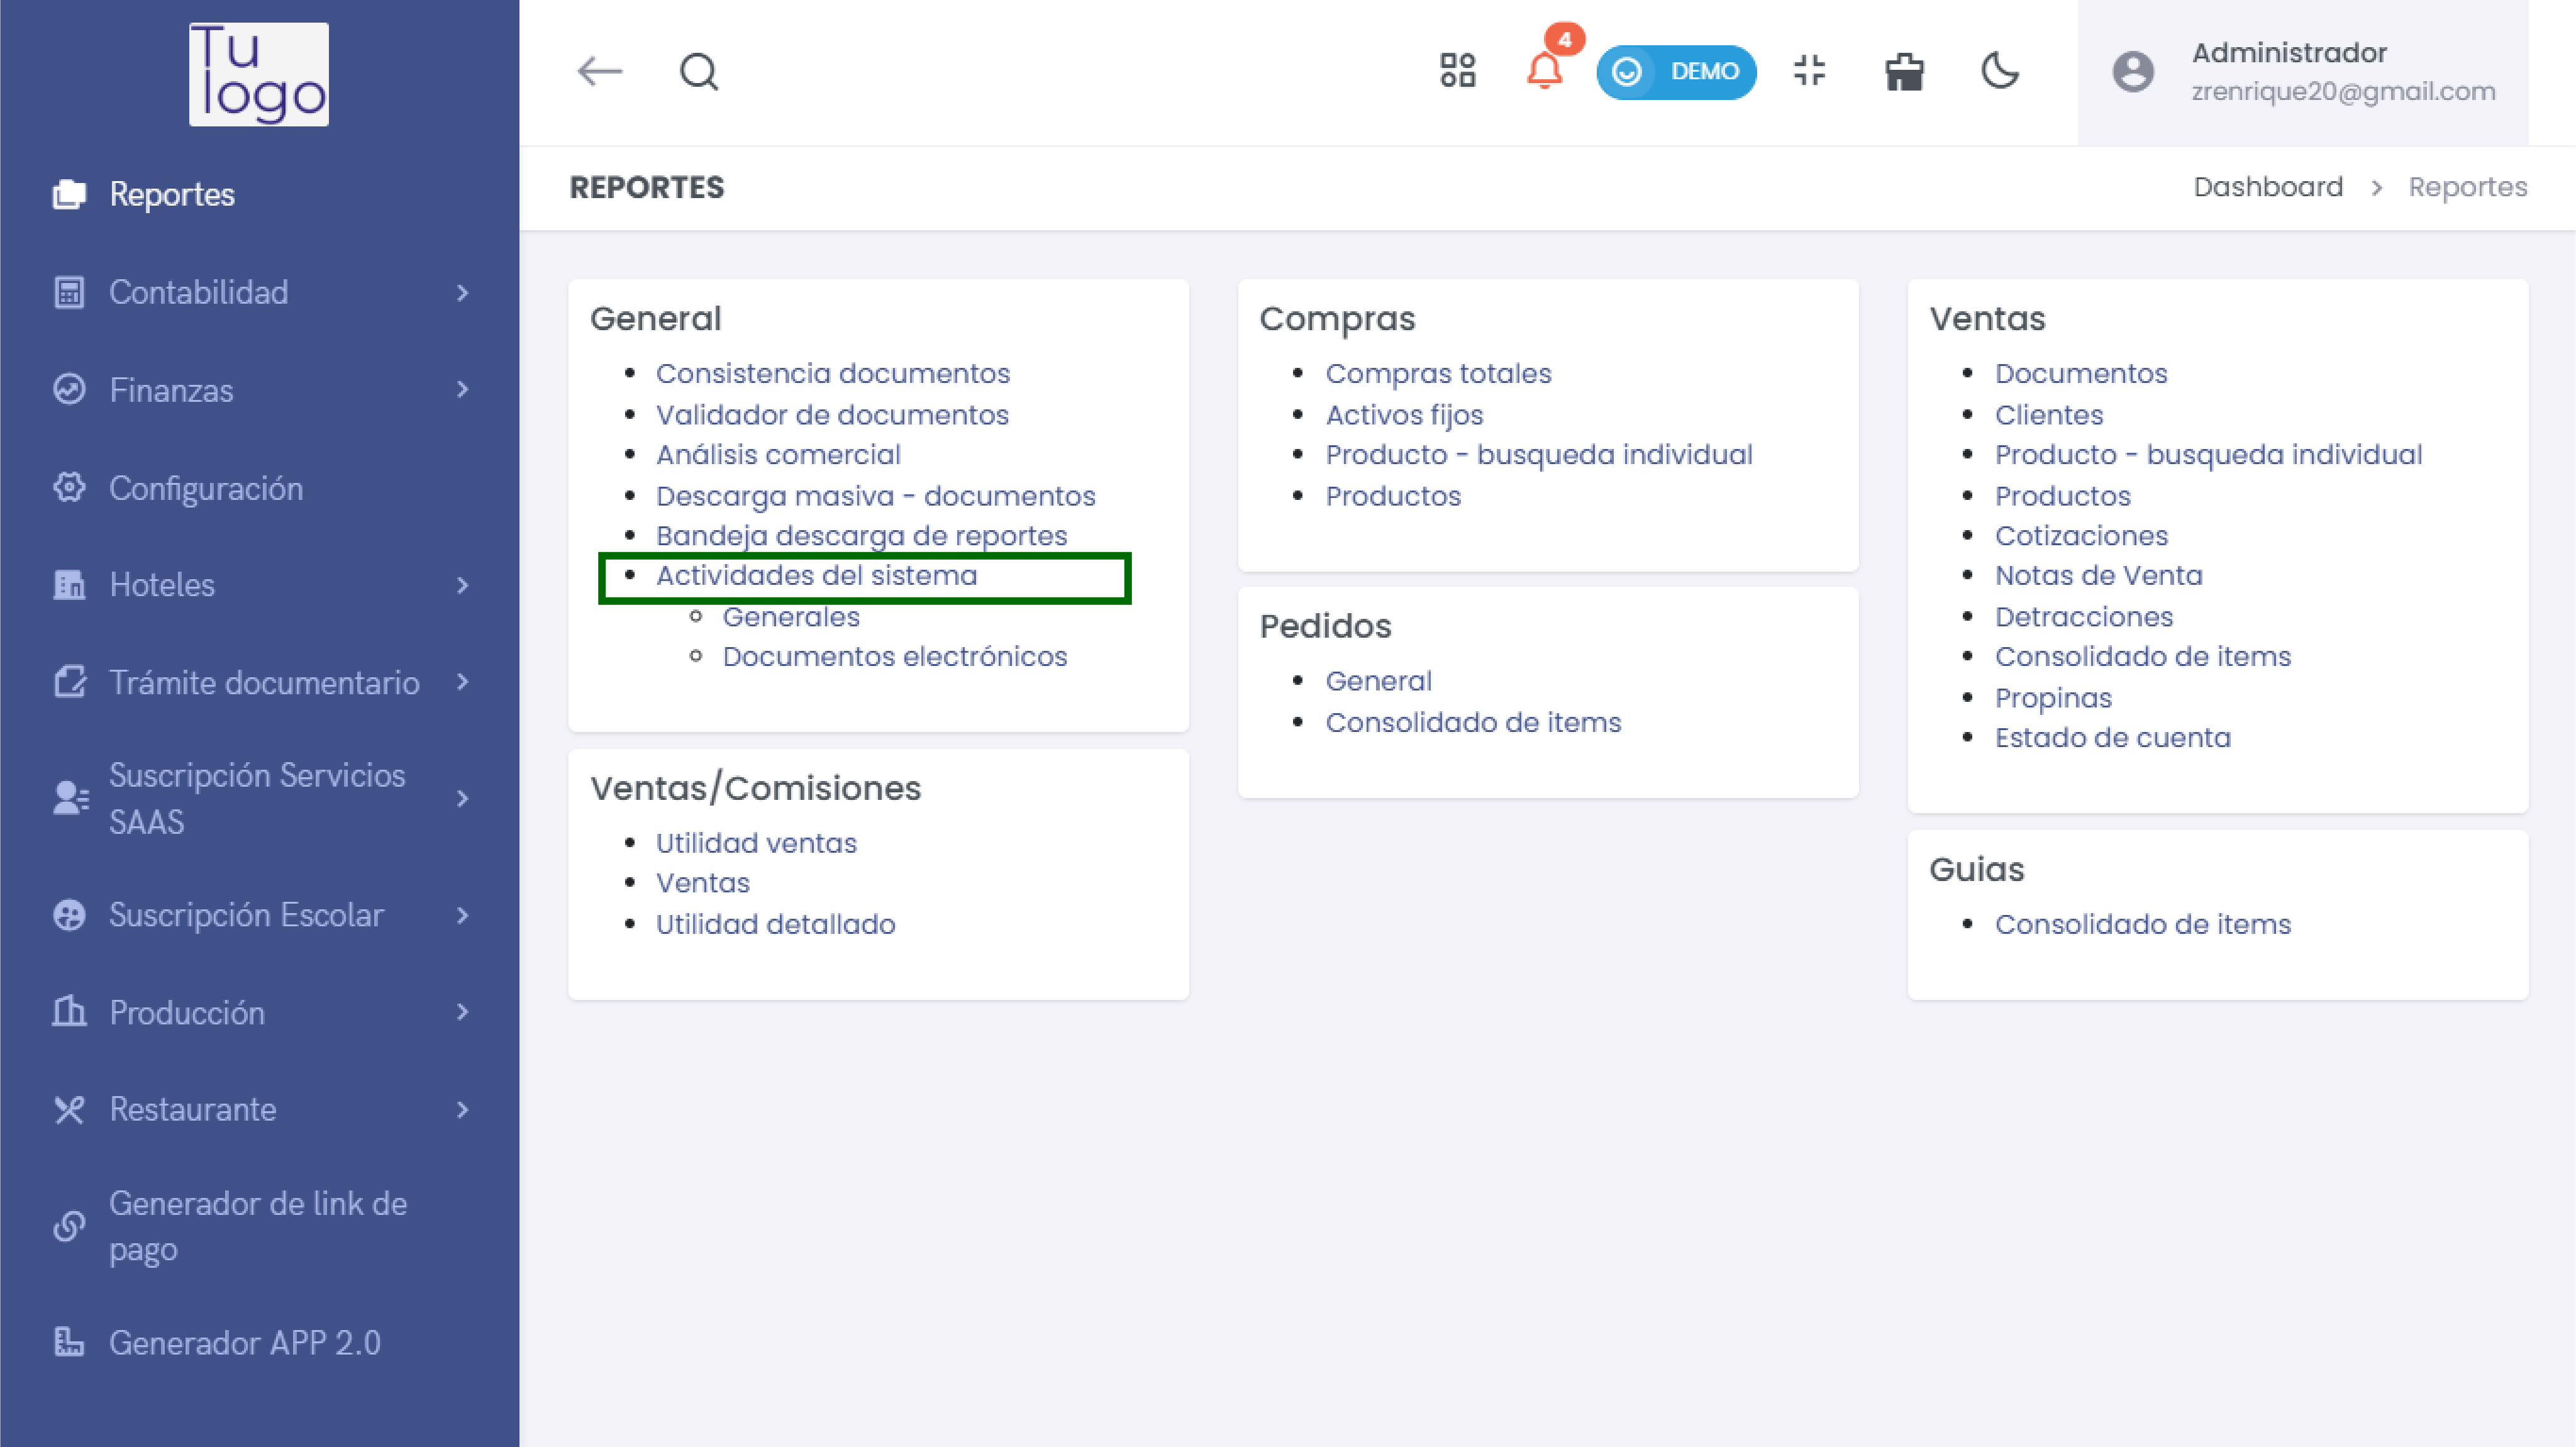Click the Generador APP 2.0 icon
2576x1447 pixels.
tap(69, 1342)
